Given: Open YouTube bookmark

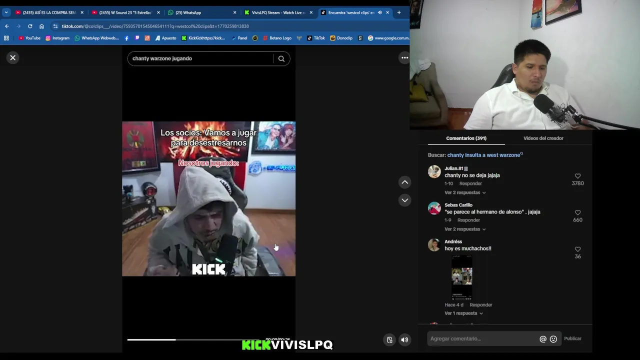Looking at the screenshot, I should click(x=29, y=38).
